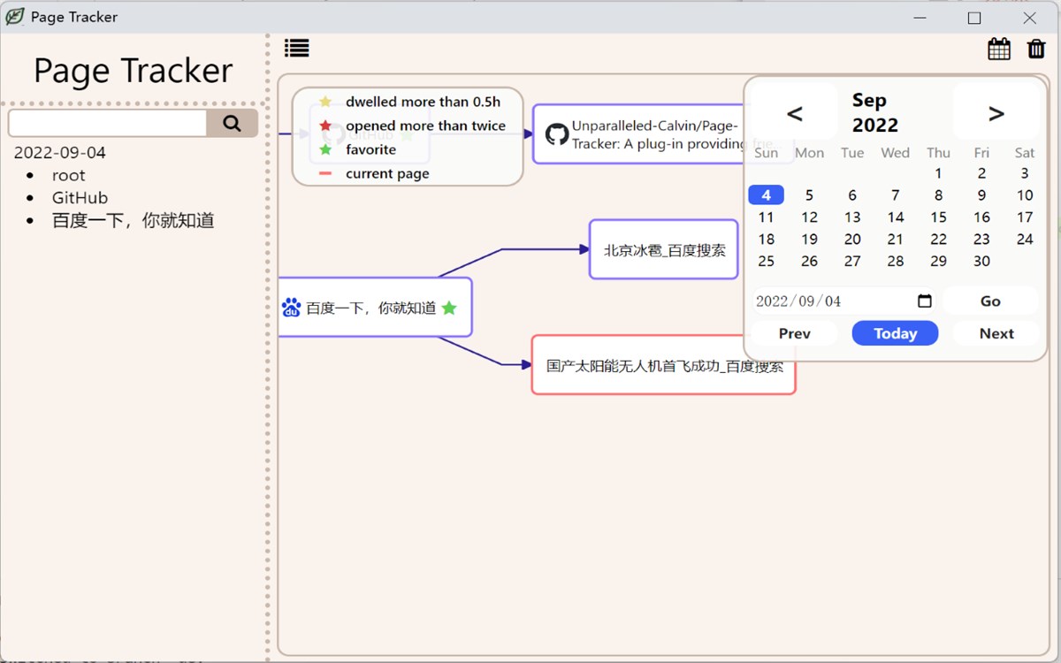Open the list view menu icon
The width and height of the screenshot is (1061, 663).
[296, 49]
